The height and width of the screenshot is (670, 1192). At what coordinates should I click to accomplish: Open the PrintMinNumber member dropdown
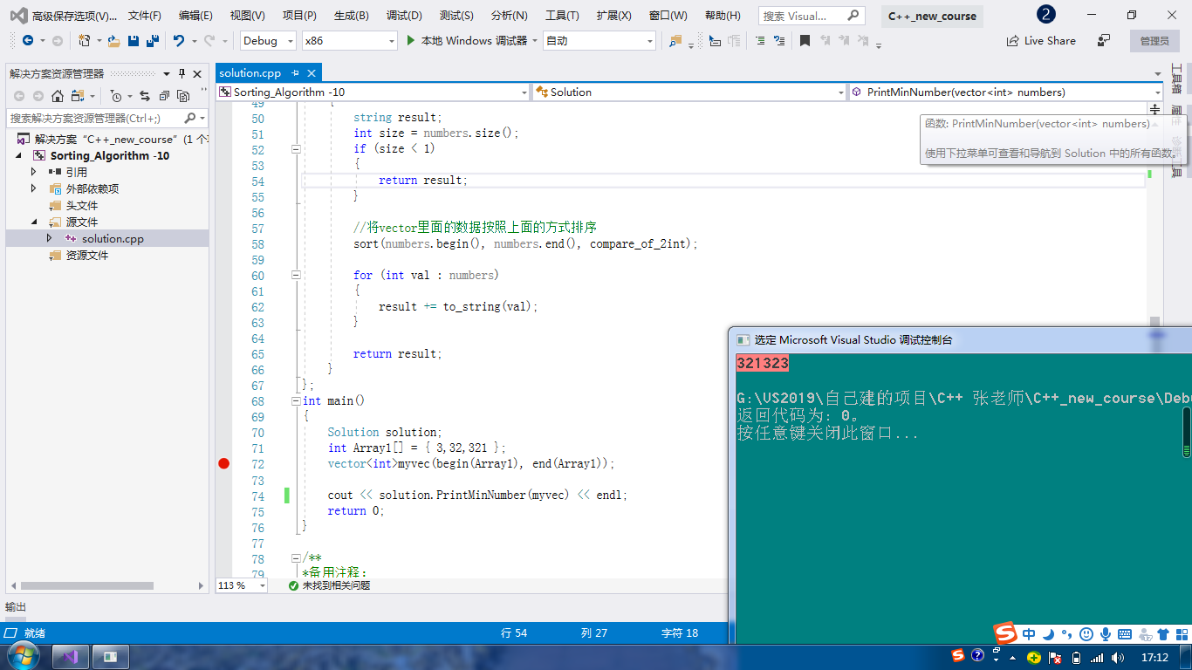[1006, 92]
